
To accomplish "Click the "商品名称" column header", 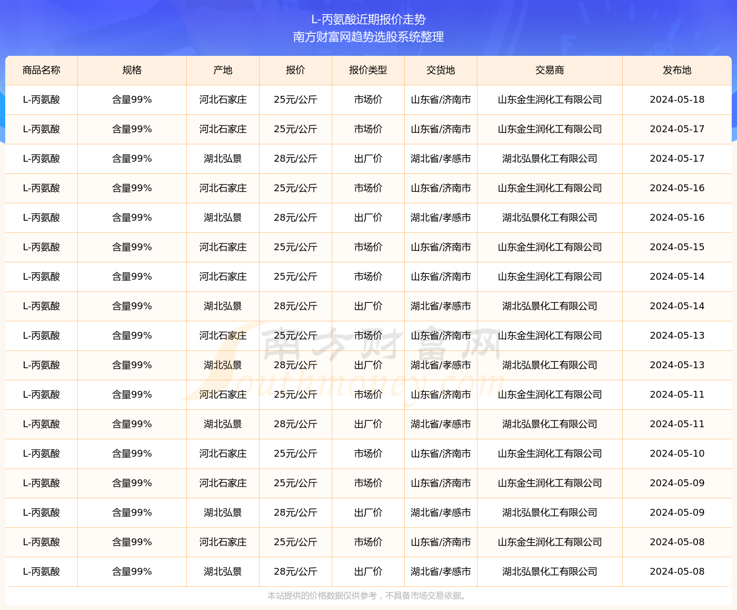I will 42,70.
